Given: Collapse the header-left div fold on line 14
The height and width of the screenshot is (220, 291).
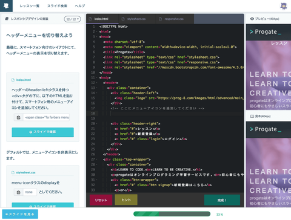Looking at the screenshot, I should point(96,93).
